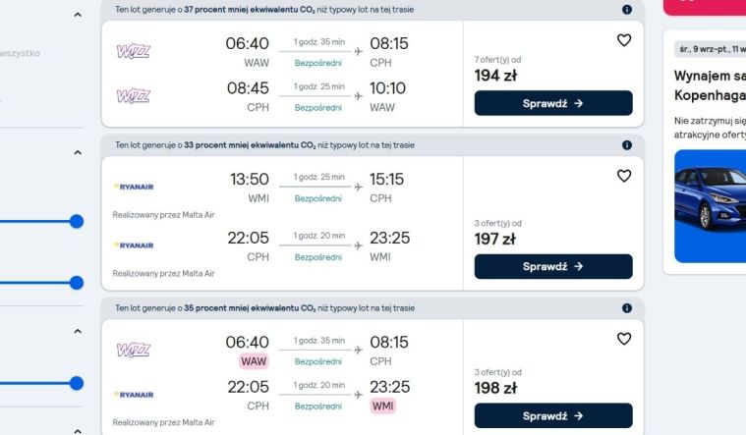Click Ryanair logo on 13:50 WMI flight
Image resolution: width=746 pixels, height=435 pixels.
coord(134,187)
